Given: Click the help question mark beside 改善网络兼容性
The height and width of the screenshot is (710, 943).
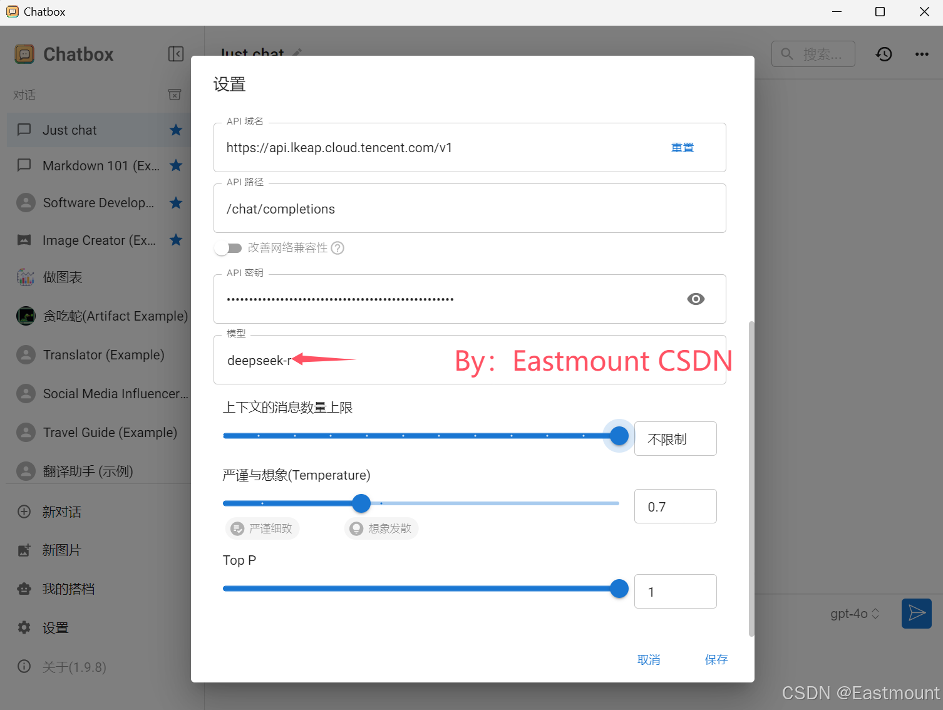Looking at the screenshot, I should pyautogui.click(x=338, y=248).
